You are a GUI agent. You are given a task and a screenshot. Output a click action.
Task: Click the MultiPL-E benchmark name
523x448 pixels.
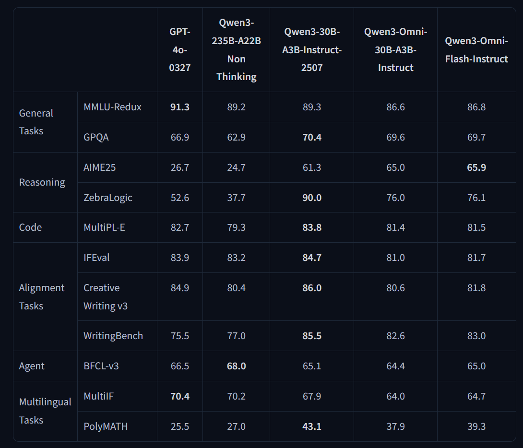[x=105, y=227]
